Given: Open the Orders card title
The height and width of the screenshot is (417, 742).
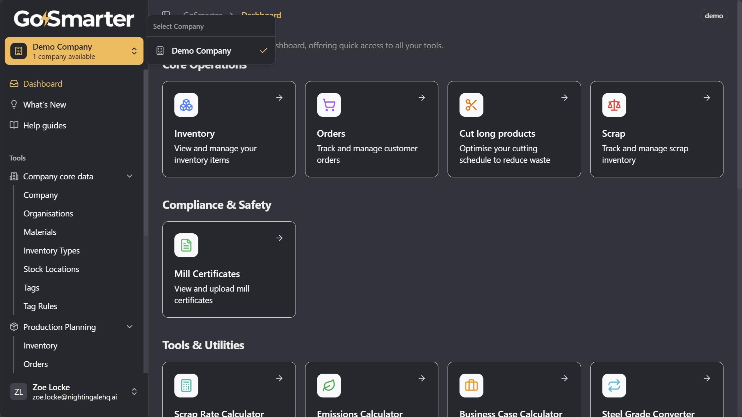Looking at the screenshot, I should [x=331, y=133].
